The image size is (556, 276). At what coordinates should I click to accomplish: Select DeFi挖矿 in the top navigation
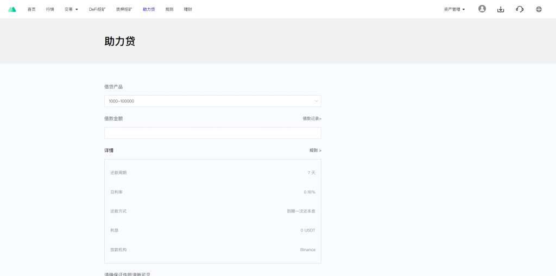(x=97, y=9)
